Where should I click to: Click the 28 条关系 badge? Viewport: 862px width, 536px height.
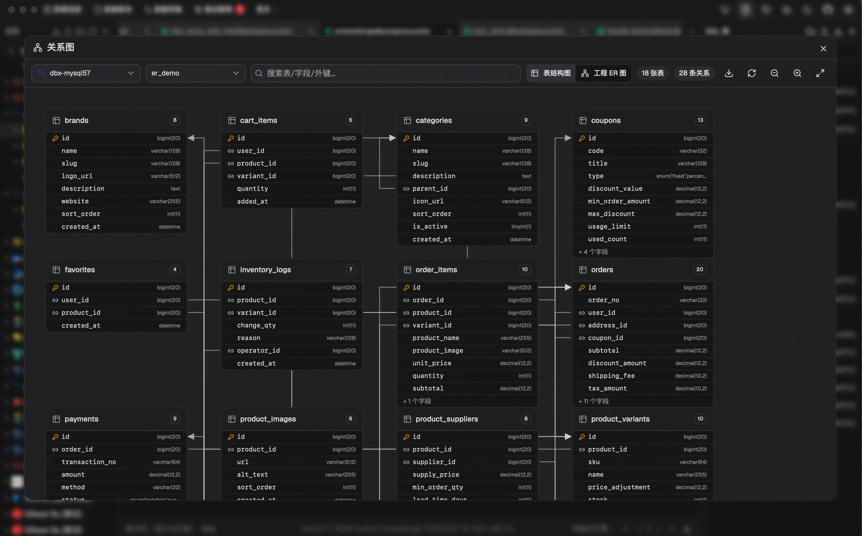694,73
